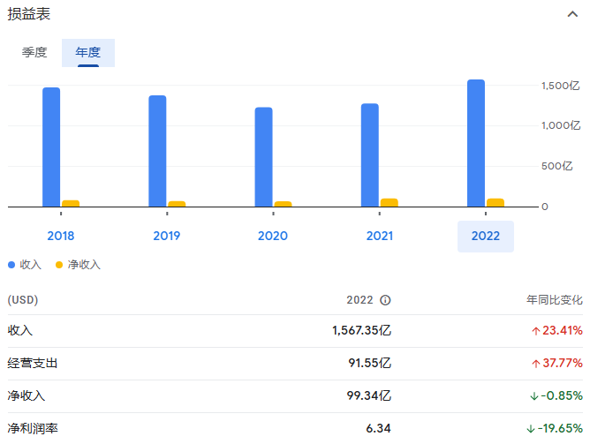Select the 年度 tab
Screen dimensions: 590x444
click(88, 53)
